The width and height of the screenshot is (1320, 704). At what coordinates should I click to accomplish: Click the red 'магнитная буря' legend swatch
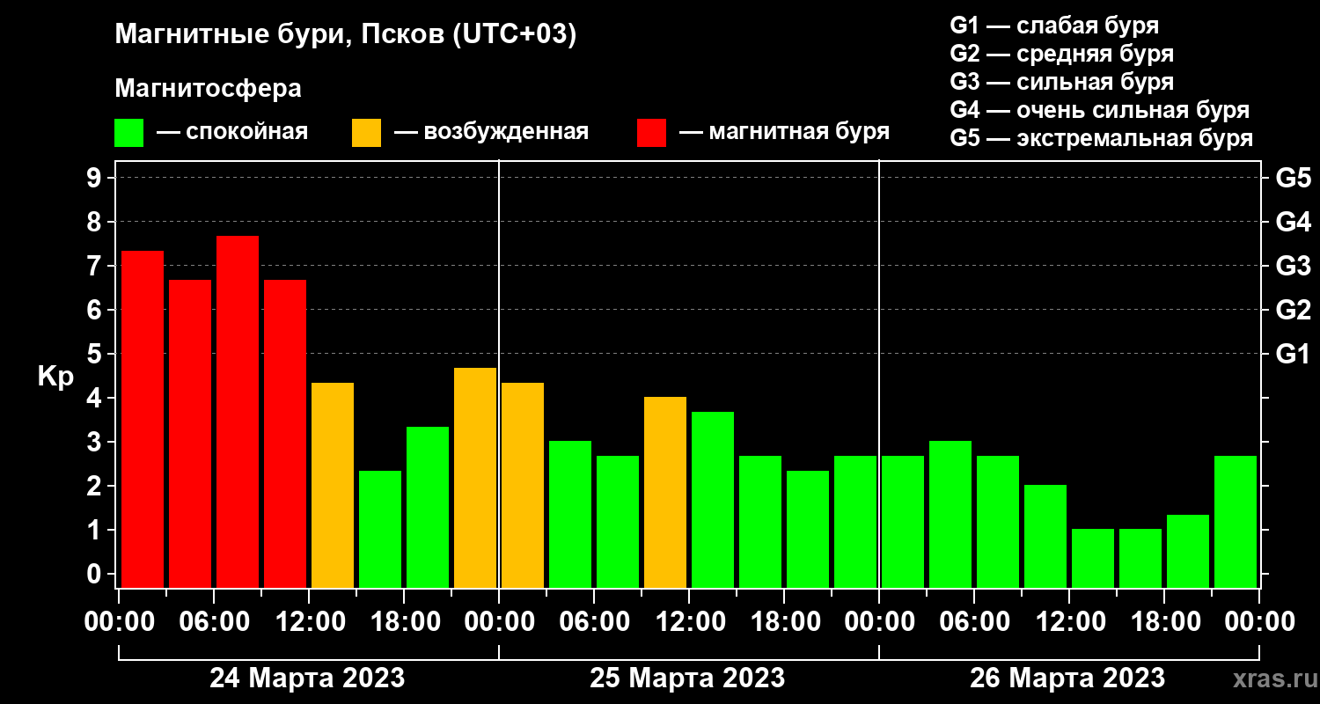(651, 133)
